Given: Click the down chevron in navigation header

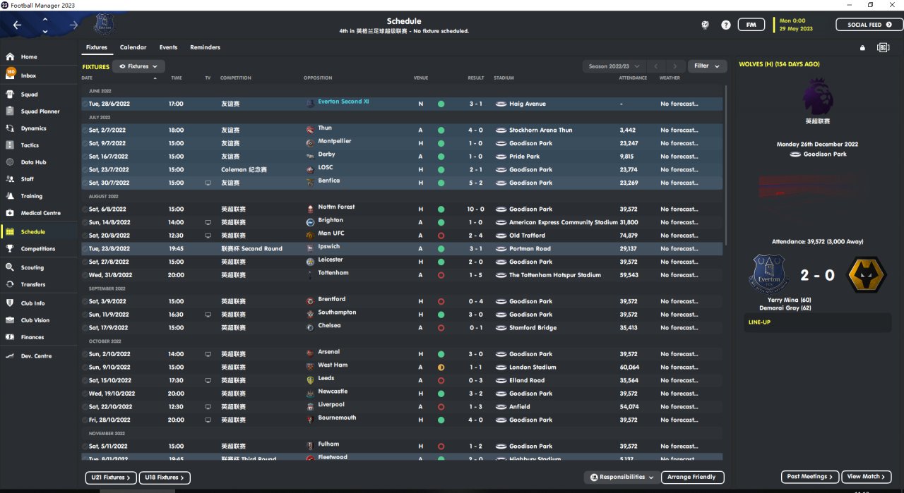Looking at the screenshot, I should pos(45,31).
